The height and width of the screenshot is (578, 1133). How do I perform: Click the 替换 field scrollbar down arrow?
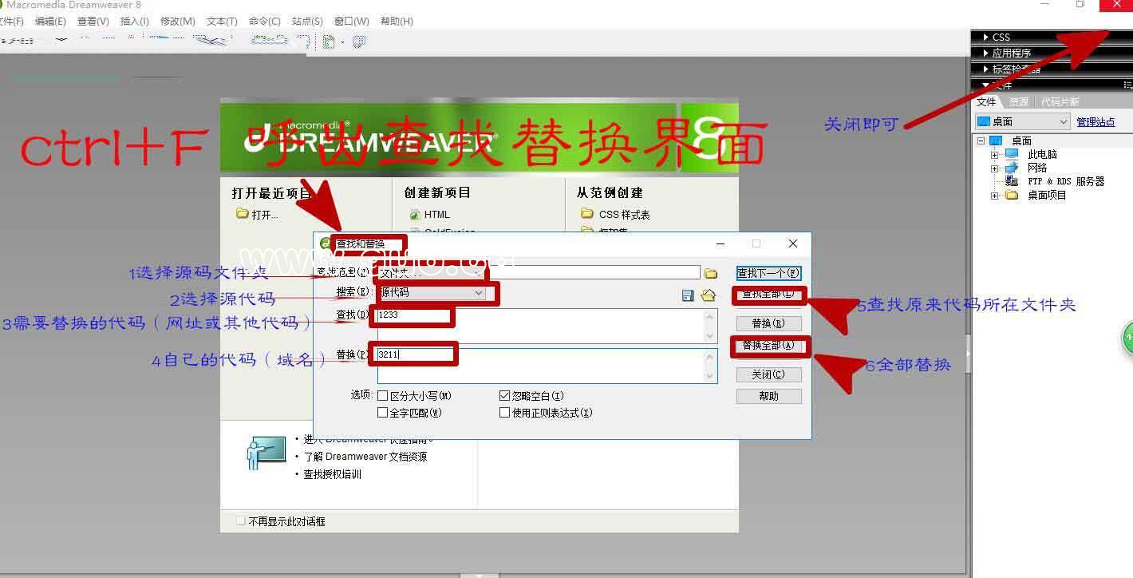point(710,375)
